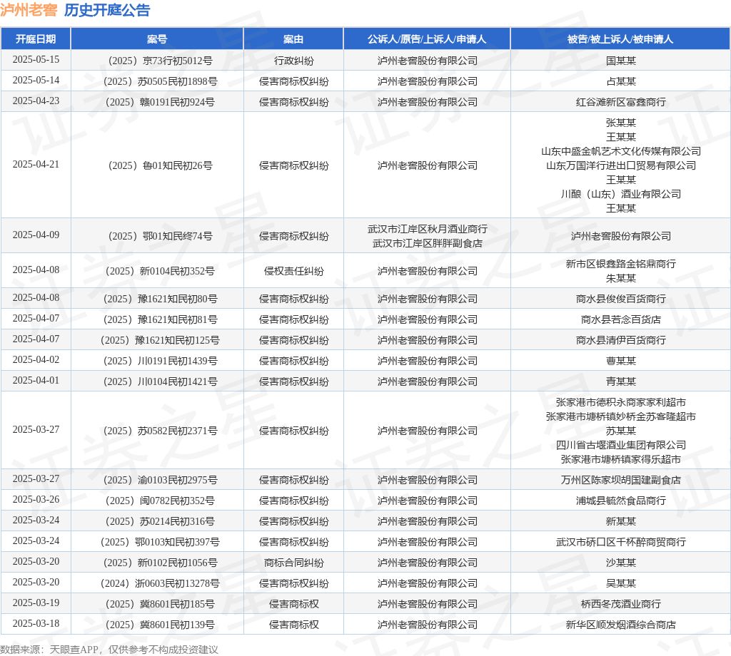Viewport: 731px width, 656px height.
Task: Click defendant 张家港市德积永商家家利超市
Action: [620, 402]
